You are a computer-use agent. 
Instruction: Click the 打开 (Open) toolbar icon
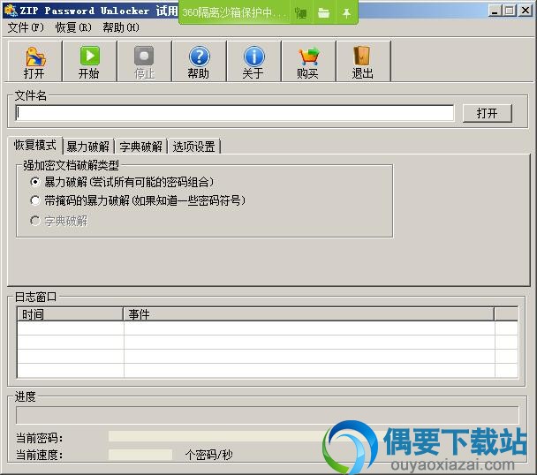click(x=34, y=62)
